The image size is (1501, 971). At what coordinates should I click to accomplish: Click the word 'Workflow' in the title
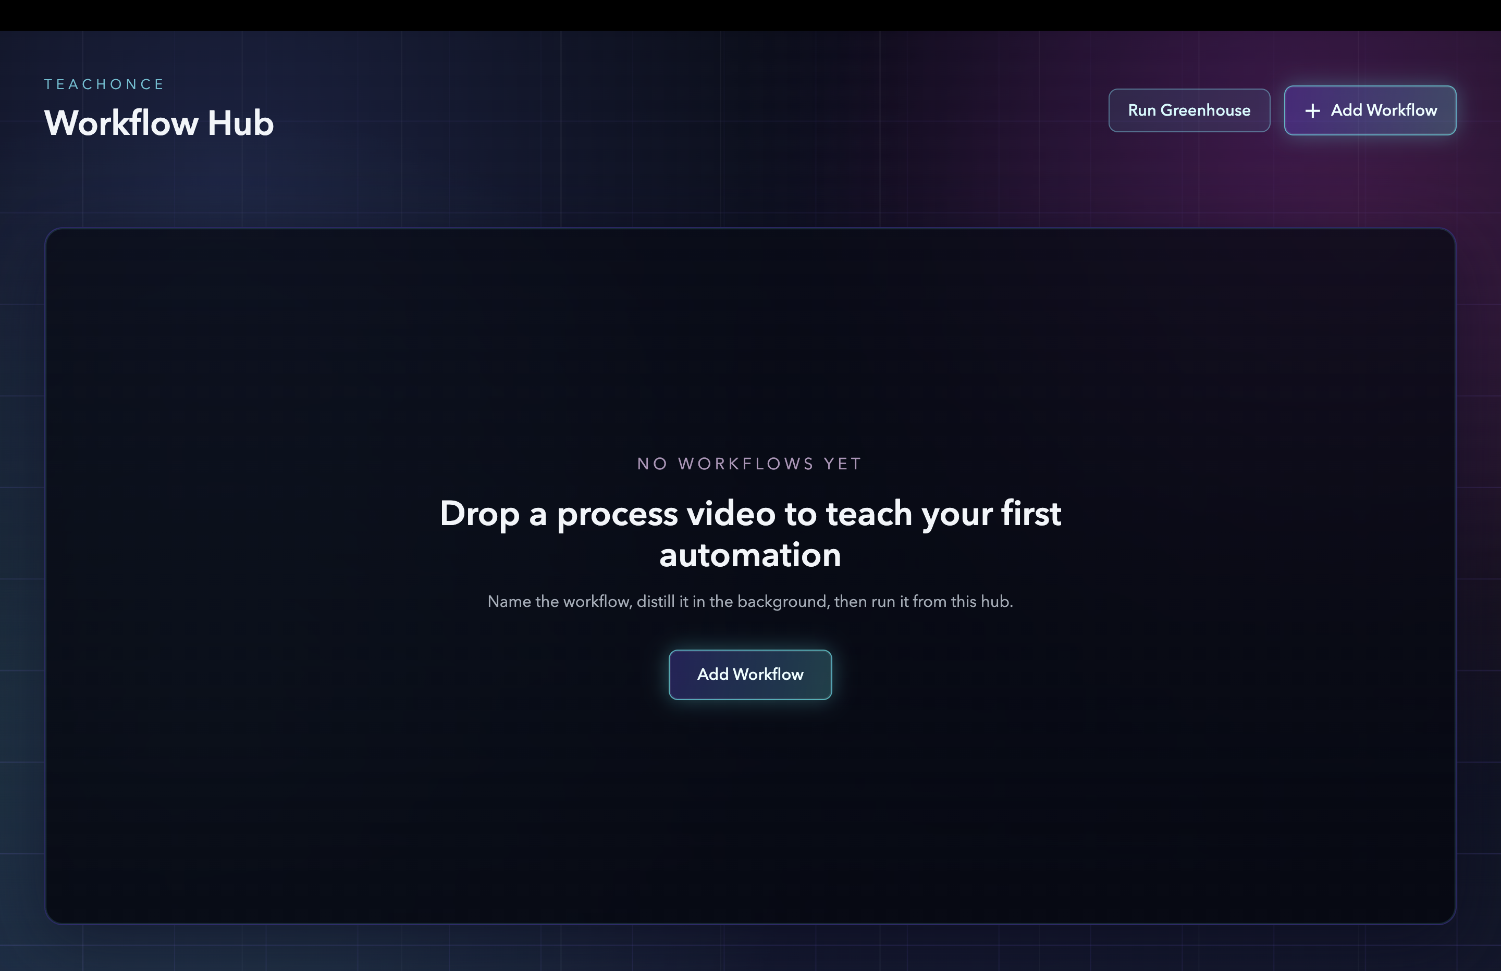click(x=121, y=122)
